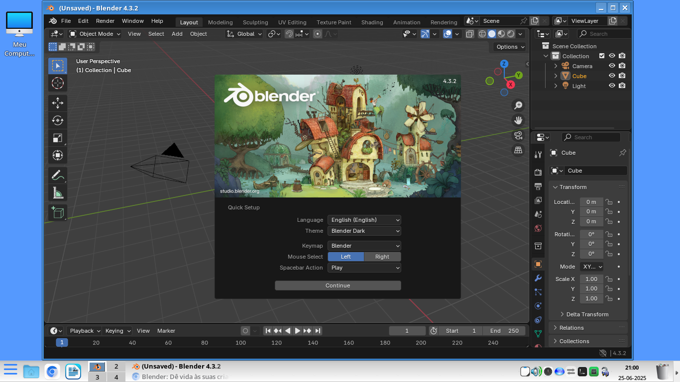This screenshot has width=680, height=382.
Task: Toggle Auto Keying in the timeline
Action: [x=245, y=331]
